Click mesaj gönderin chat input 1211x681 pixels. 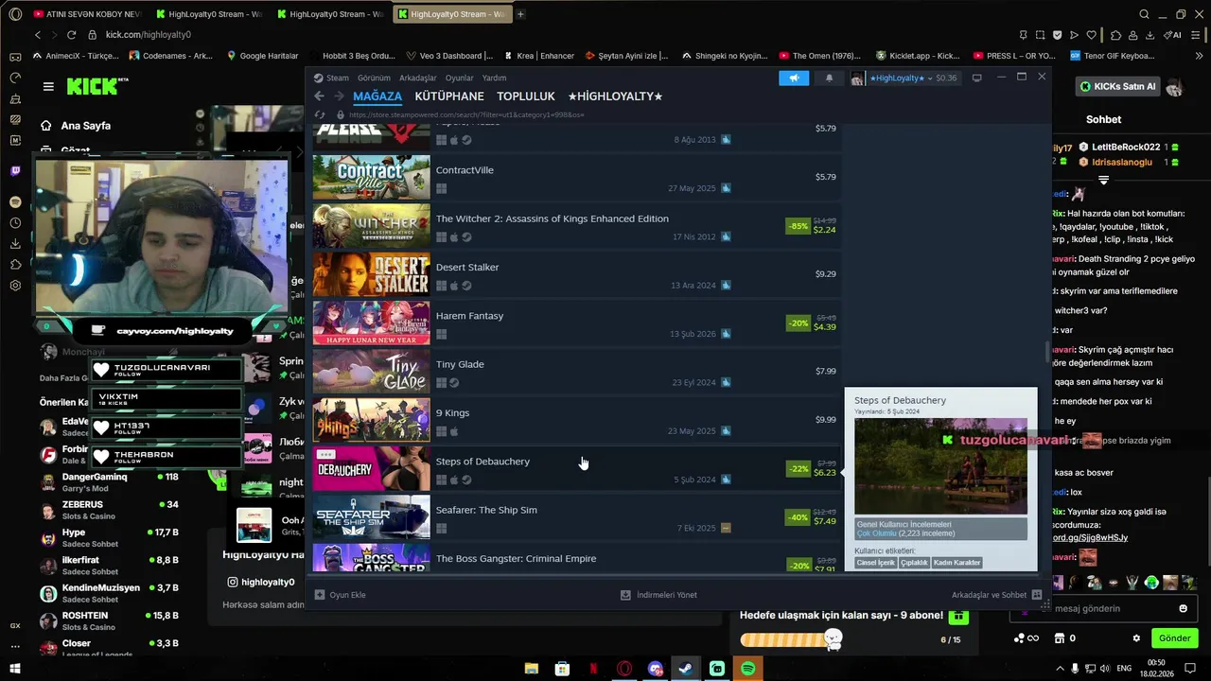tap(1105, 608)
